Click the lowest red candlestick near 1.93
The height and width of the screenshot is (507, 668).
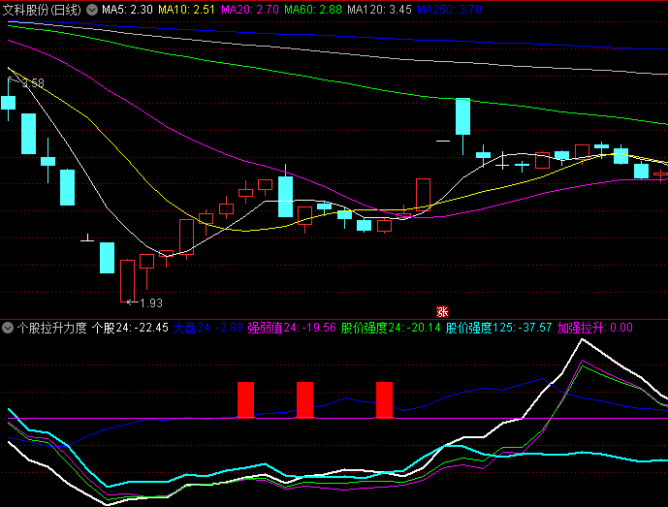127,281
